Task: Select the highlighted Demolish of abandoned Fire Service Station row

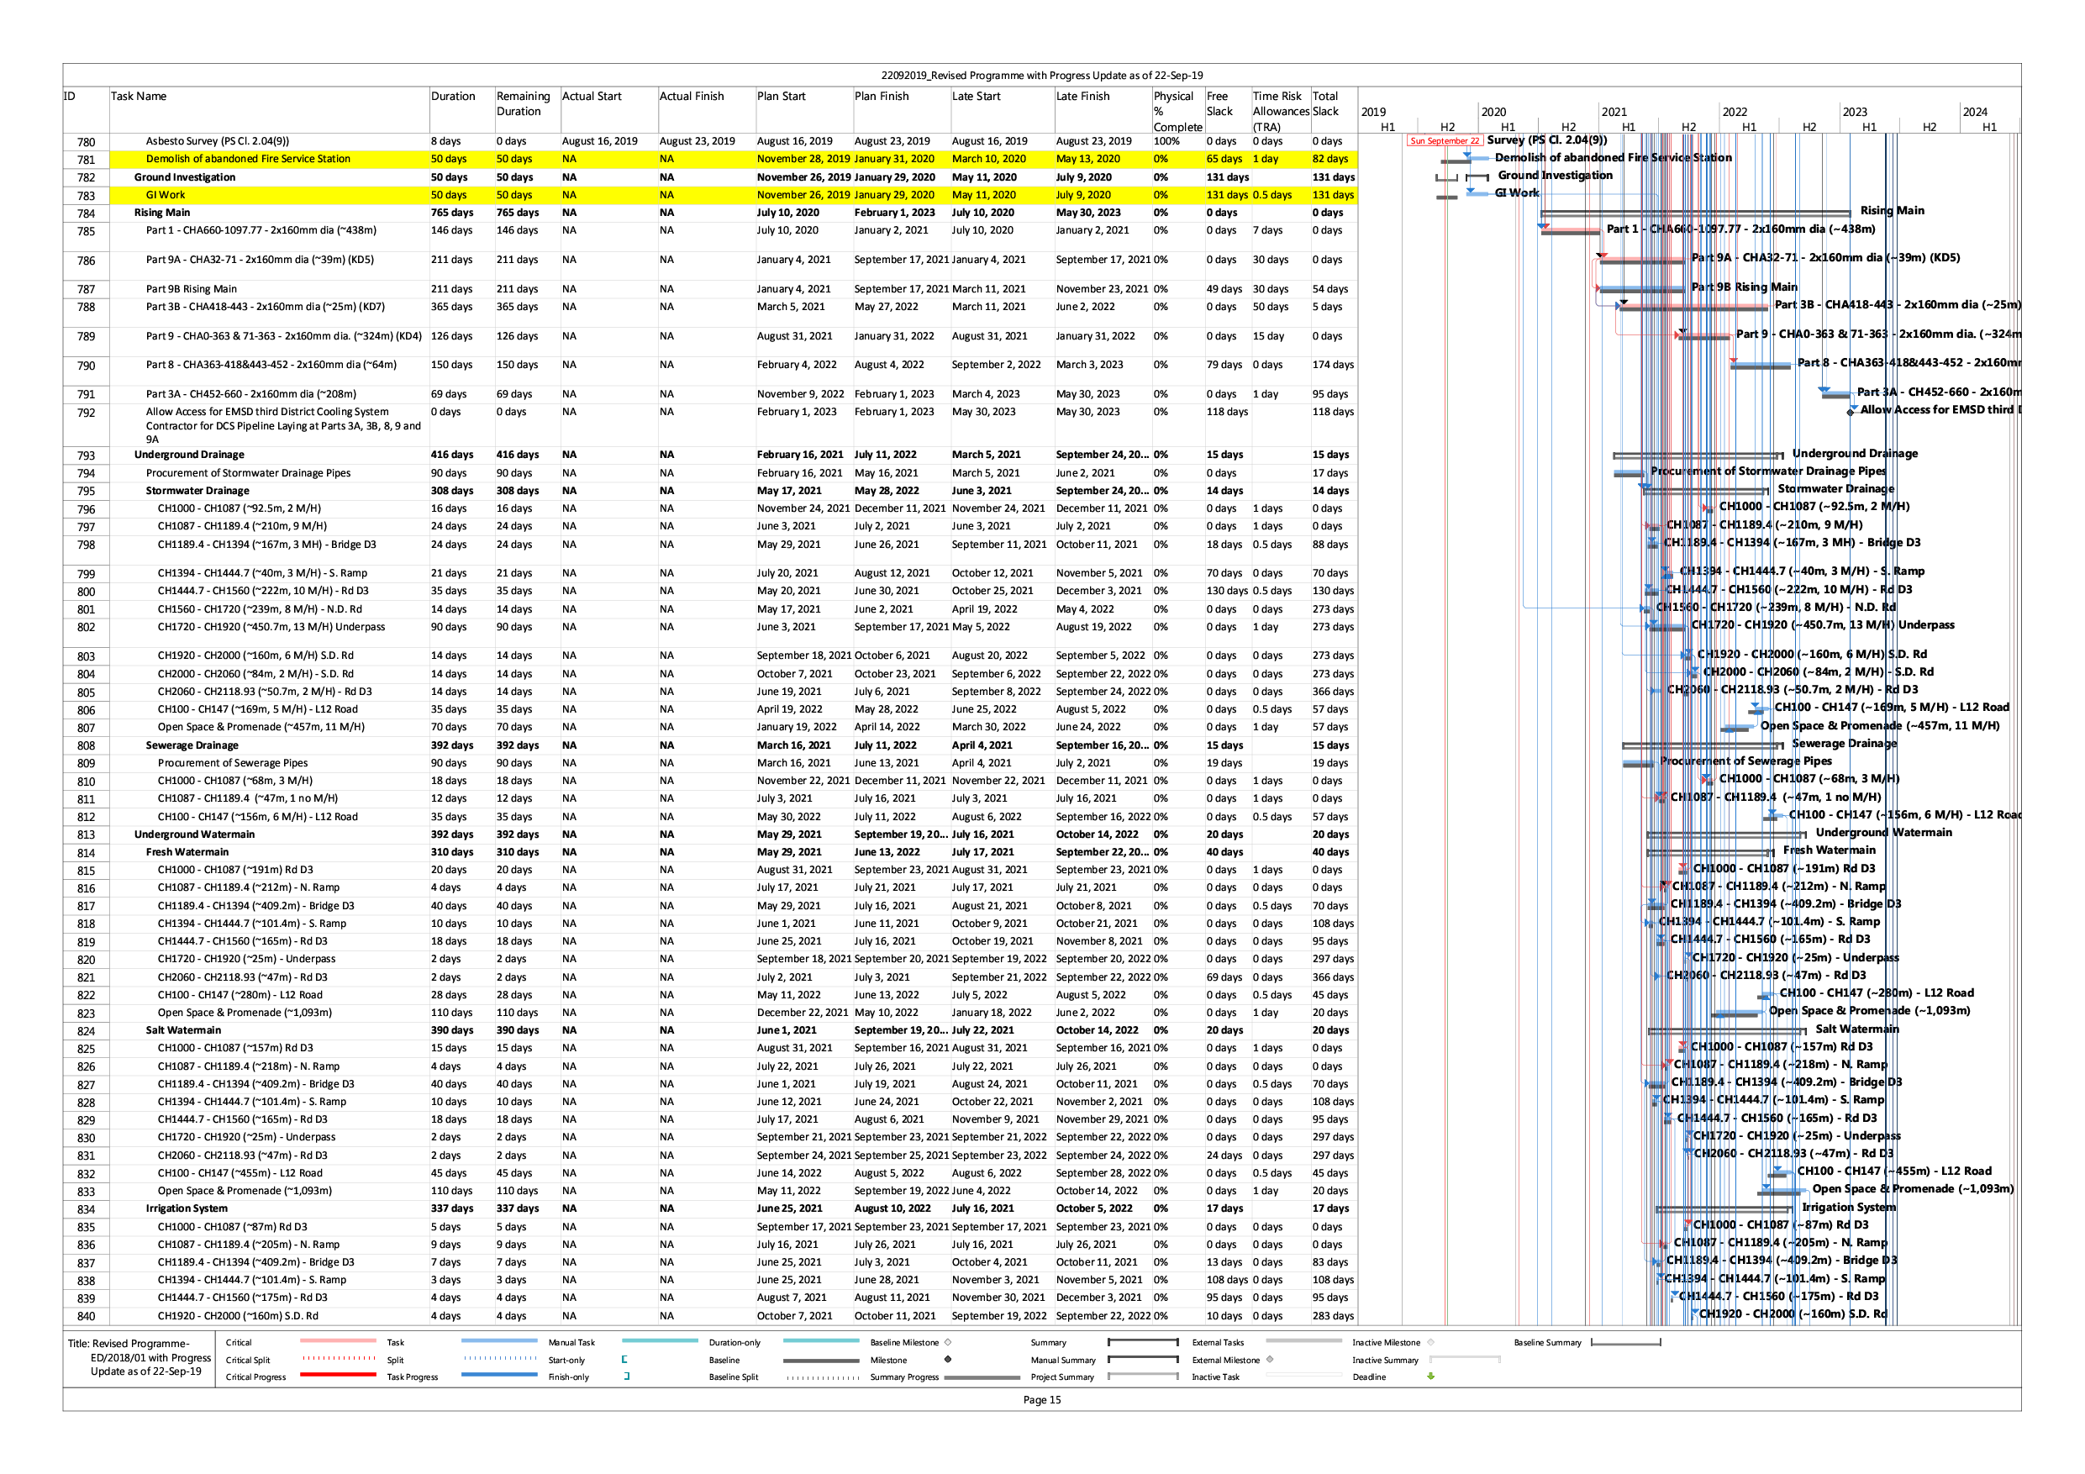Action: (x=248, y=159)
